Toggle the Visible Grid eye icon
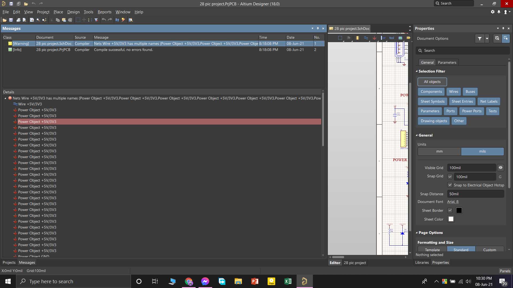Screen dimensions: 513x288 click(500, 168)
